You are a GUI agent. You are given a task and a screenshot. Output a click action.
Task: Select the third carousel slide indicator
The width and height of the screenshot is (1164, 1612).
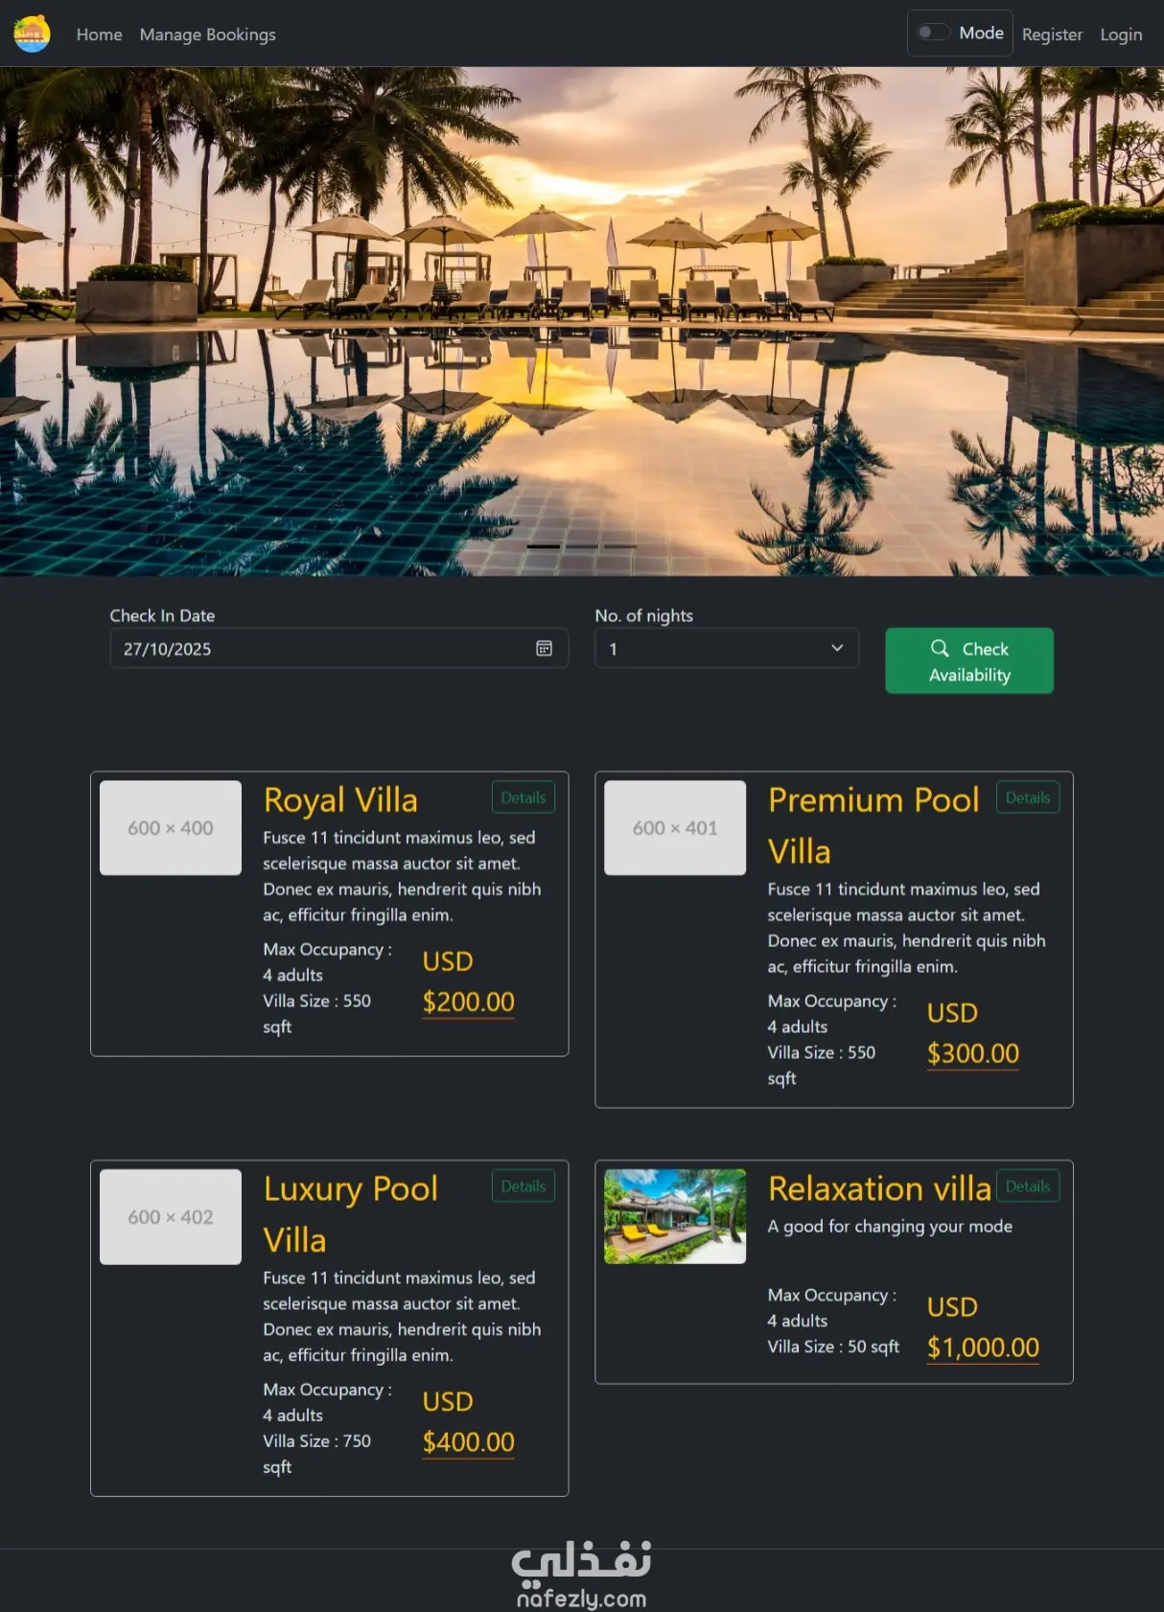pyautogui.click(x=620, y=546)
